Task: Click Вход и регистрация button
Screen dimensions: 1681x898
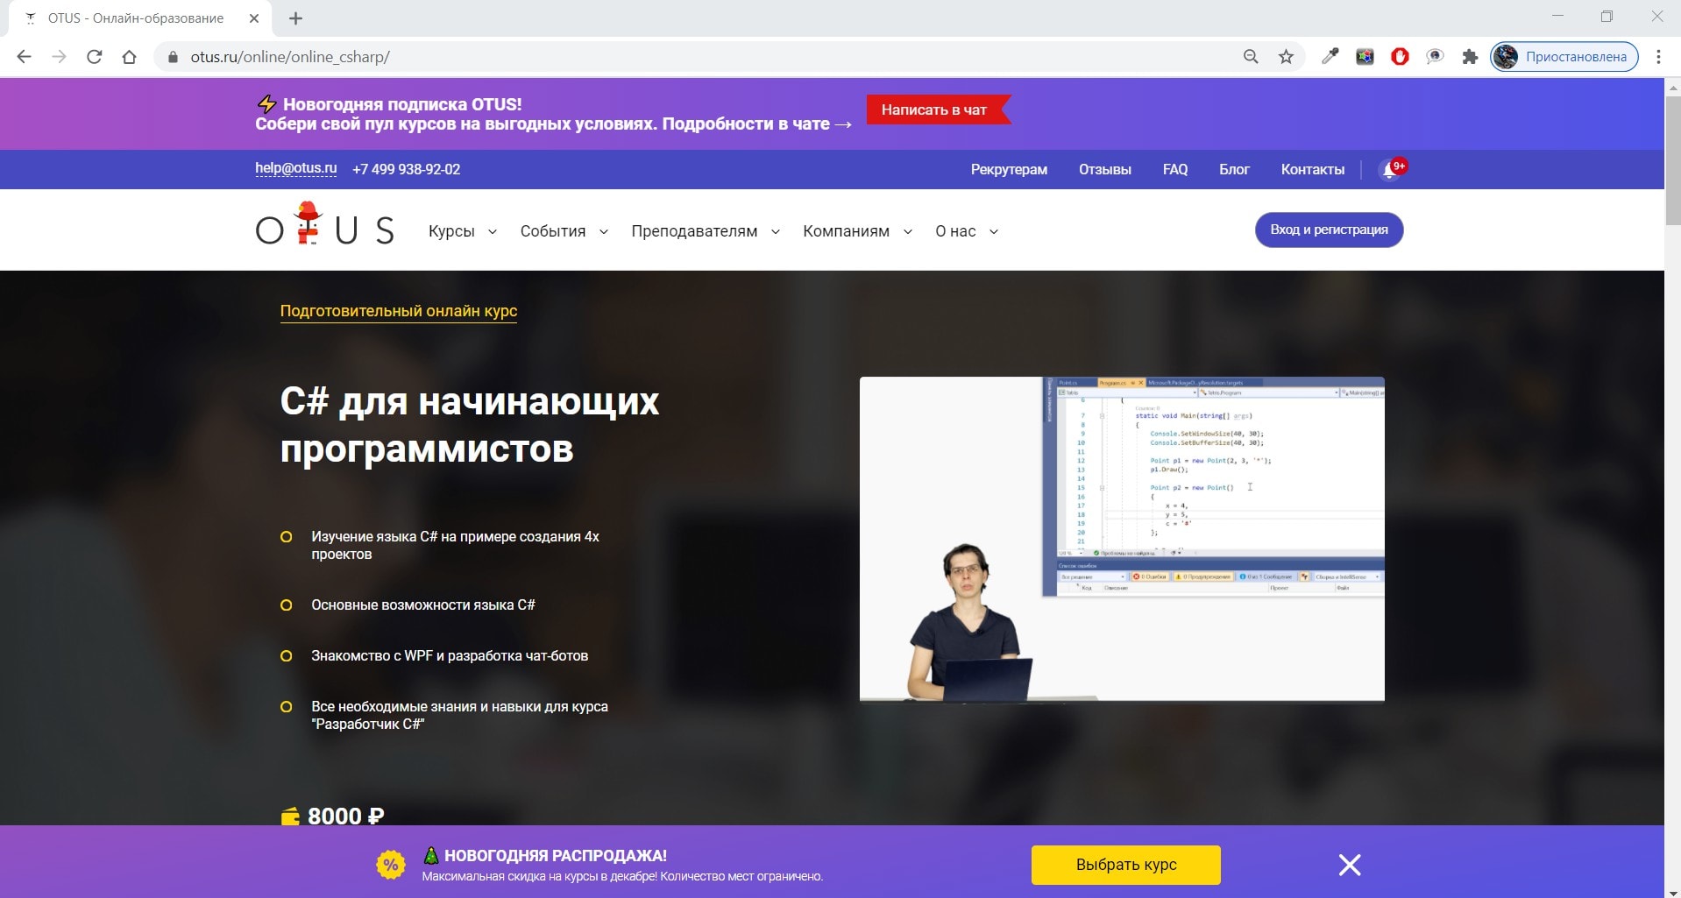Action: click(x=1329, y=230)
